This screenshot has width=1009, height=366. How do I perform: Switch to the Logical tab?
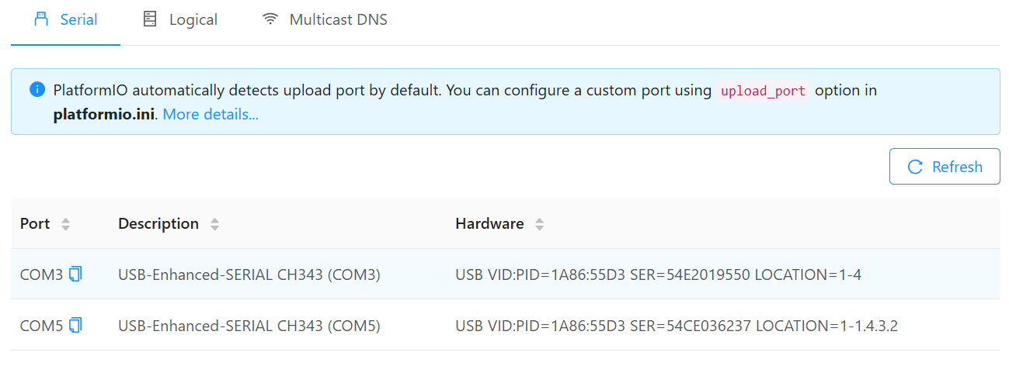click(193, 19)
